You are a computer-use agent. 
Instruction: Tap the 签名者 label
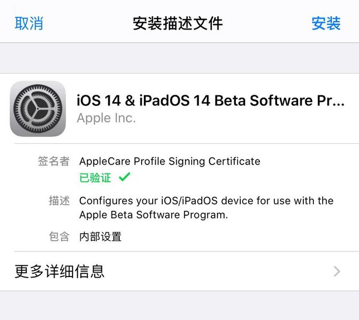click(54, 162)
